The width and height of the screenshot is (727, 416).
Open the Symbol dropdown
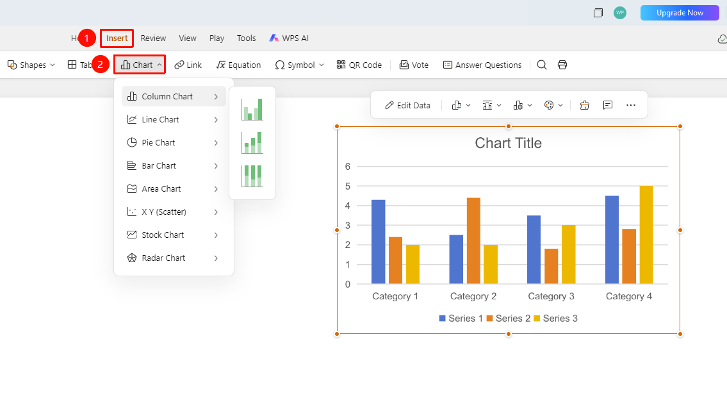(x=299, y=65)
